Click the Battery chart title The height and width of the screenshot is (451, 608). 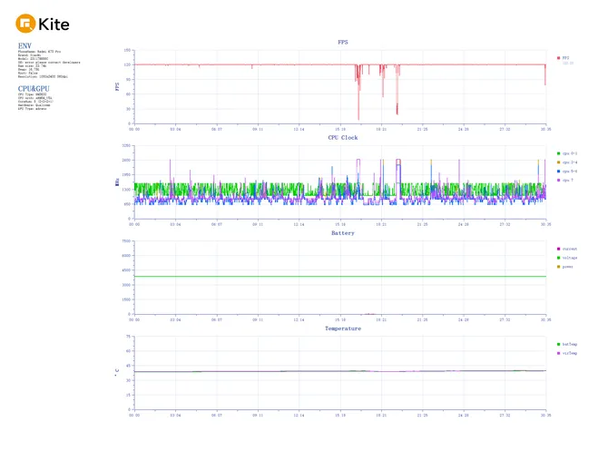click(342, 233)
